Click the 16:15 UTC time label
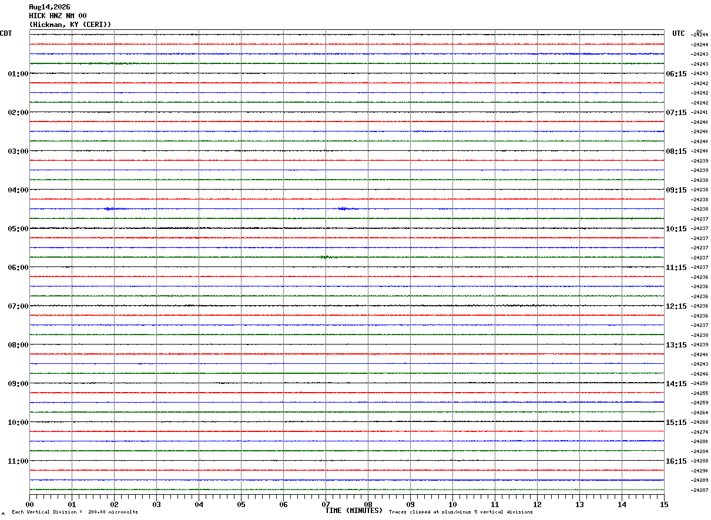The height and width of the screenshot is (520, 711). tap(676, 461)
